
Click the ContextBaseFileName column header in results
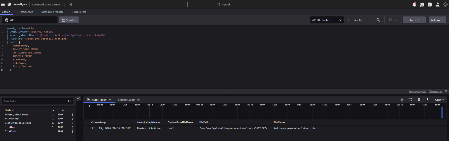tap(180, 122)
